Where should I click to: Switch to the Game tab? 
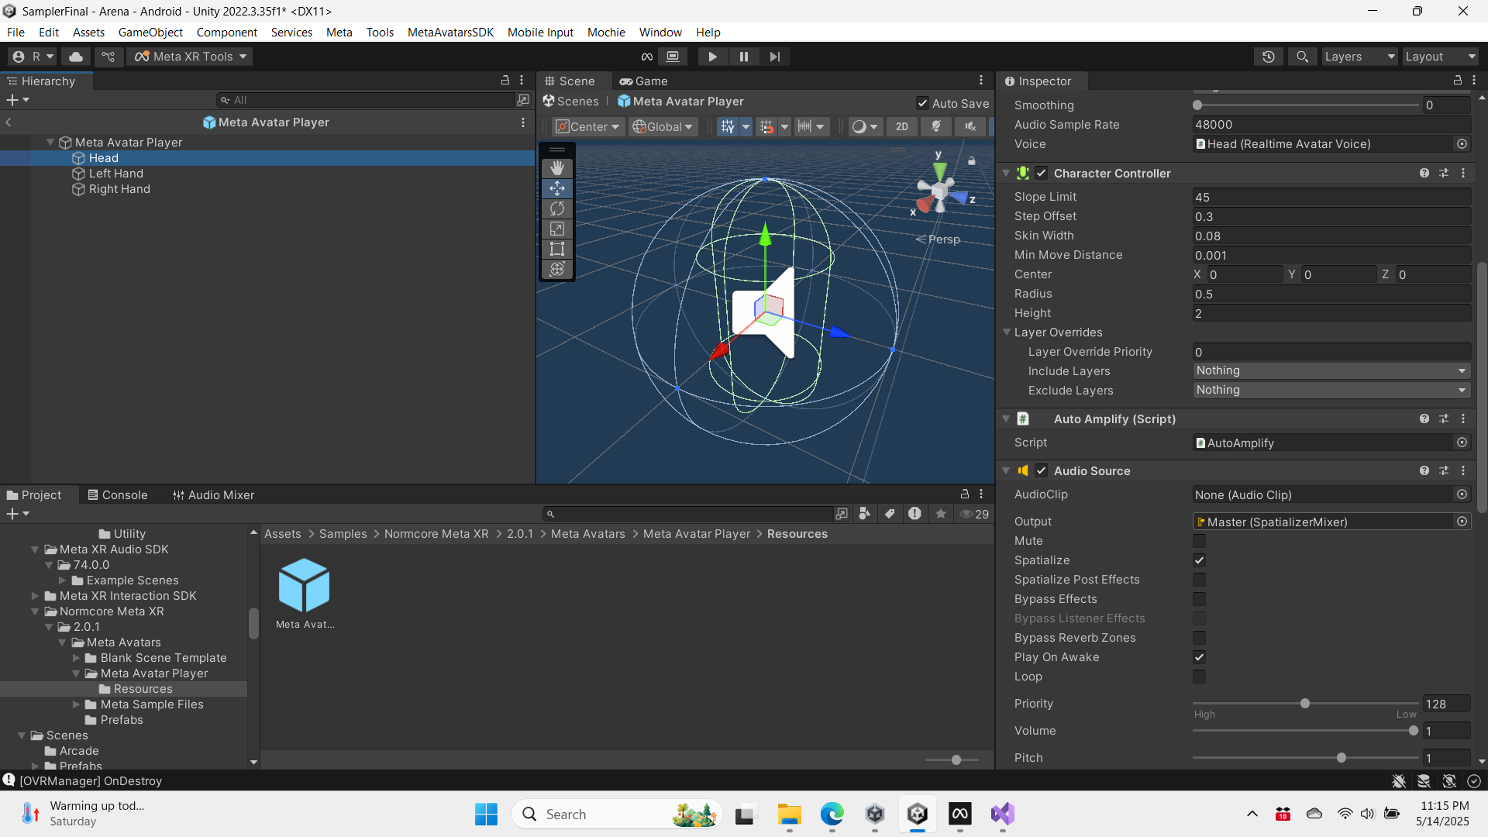point(643,81)
